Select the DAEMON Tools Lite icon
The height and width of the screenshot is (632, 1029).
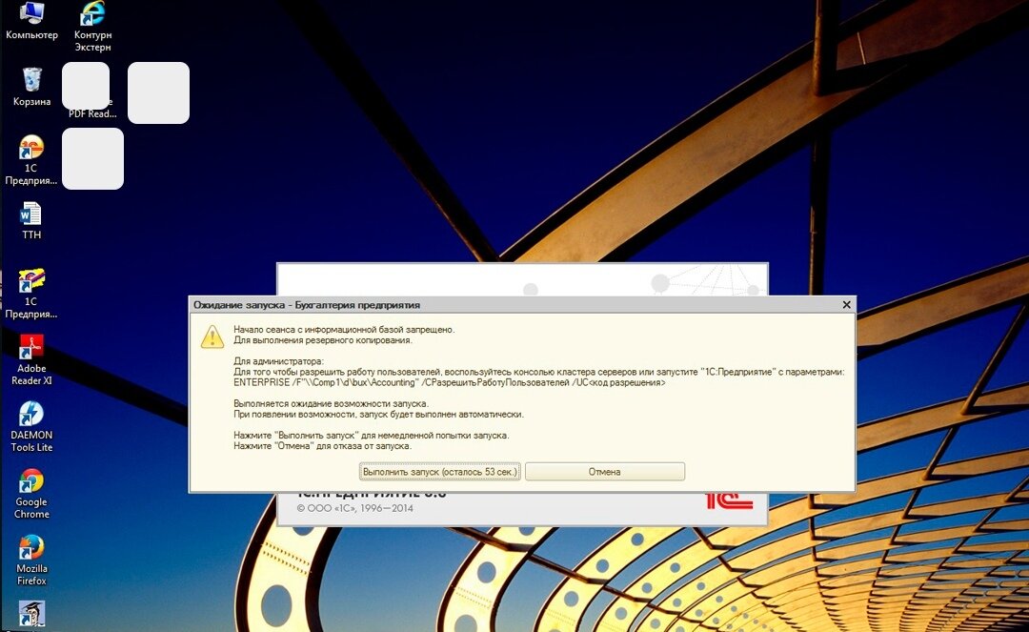(30, 427)
